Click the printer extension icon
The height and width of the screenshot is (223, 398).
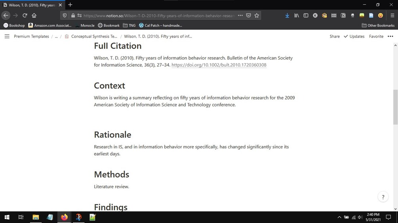352,15
